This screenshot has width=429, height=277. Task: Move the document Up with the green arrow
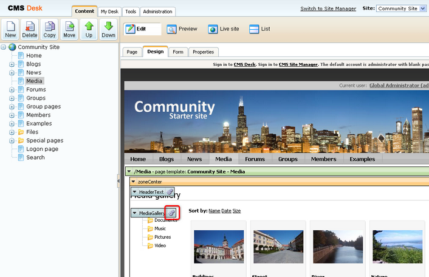89,30
